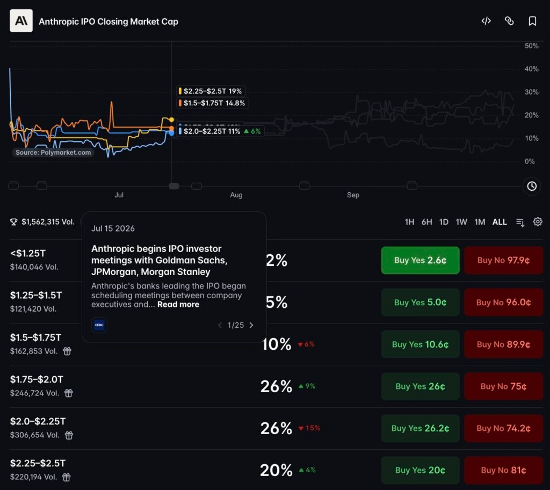Buy No 75¢ for $1.75–$2.0T
This screenshot has height=490, width=550.
[x=503, y=386]
